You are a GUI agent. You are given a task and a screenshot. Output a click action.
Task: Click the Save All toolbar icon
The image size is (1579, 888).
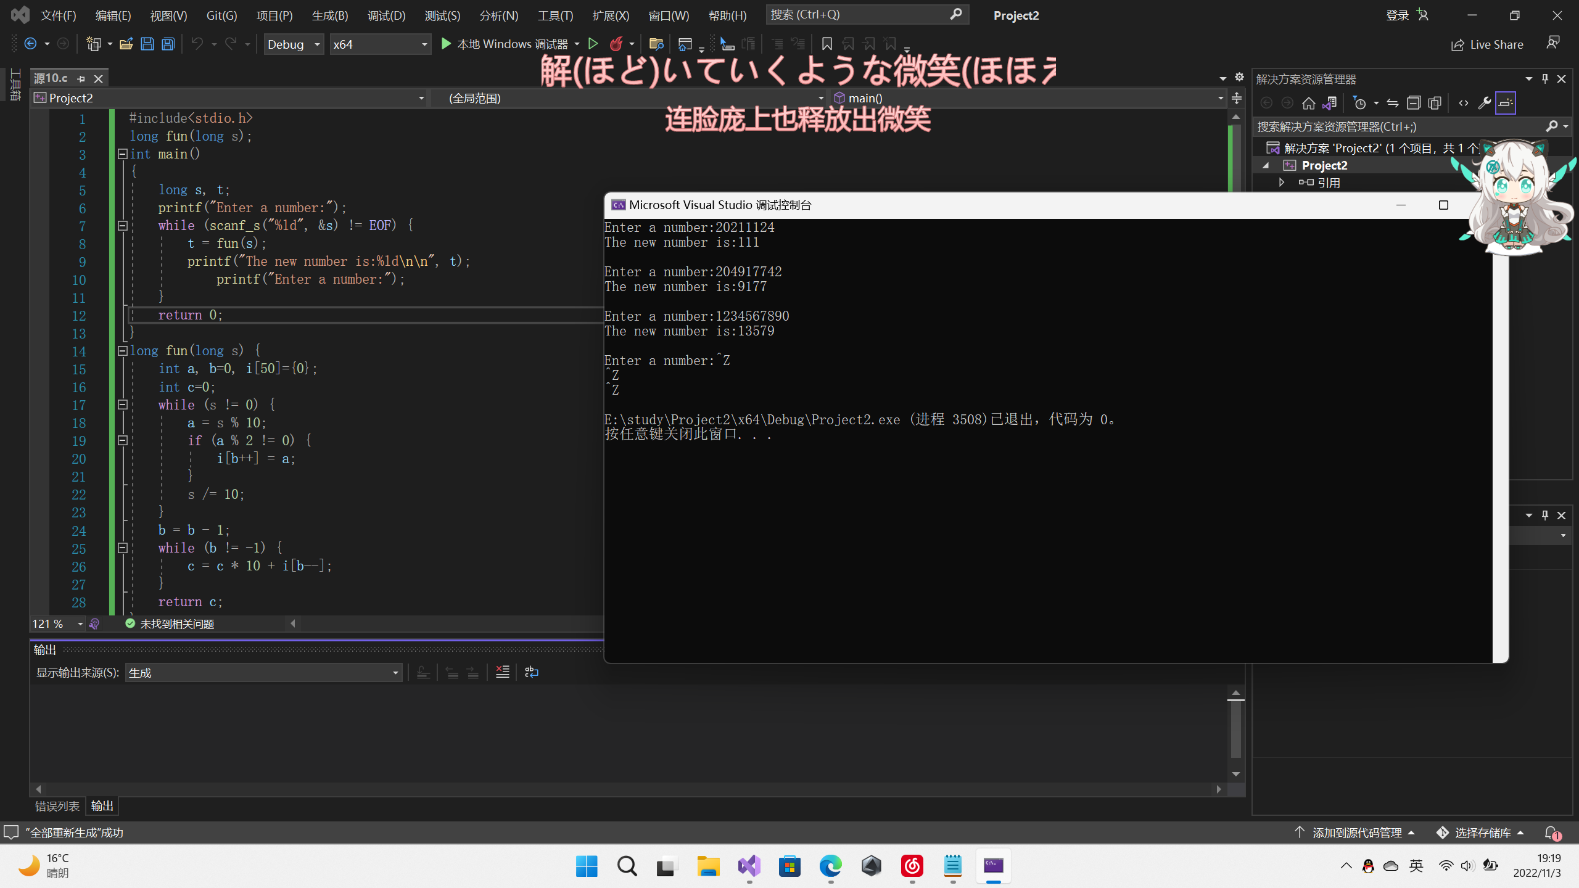tap(168, 44)
